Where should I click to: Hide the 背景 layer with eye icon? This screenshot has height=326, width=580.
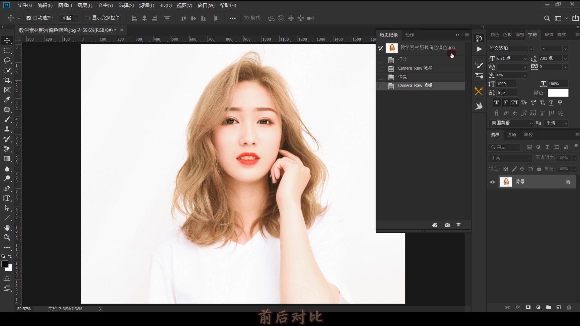coord(493,182)
